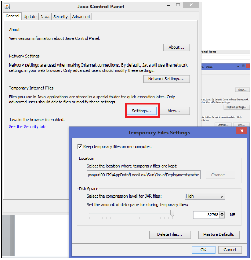Open Network Settings...
Viewport: 251px width, 260px height.
click(x=166, y=79)
